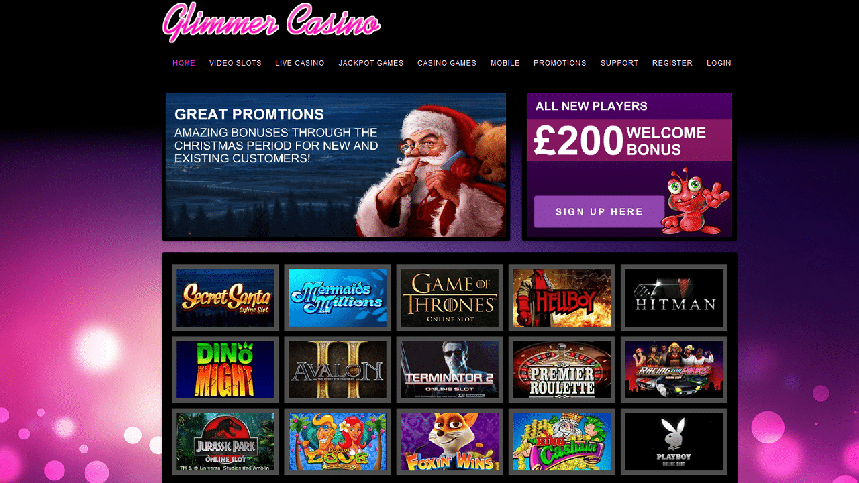Open the Hellboy game tile
859x483 pixels.
tap(562, 298)
